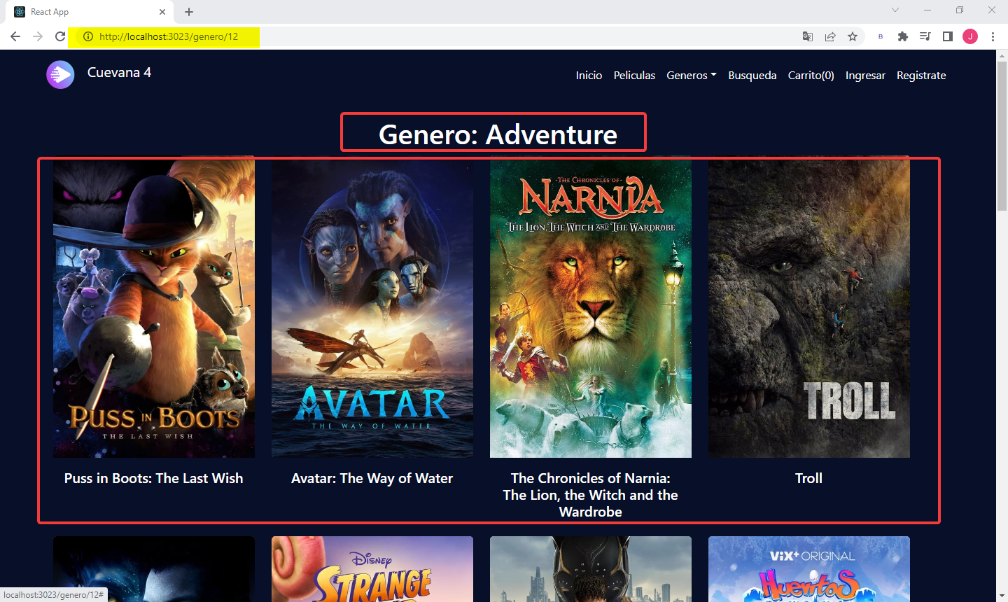
Task: Click the Registrate link
Action: (921, 75)
